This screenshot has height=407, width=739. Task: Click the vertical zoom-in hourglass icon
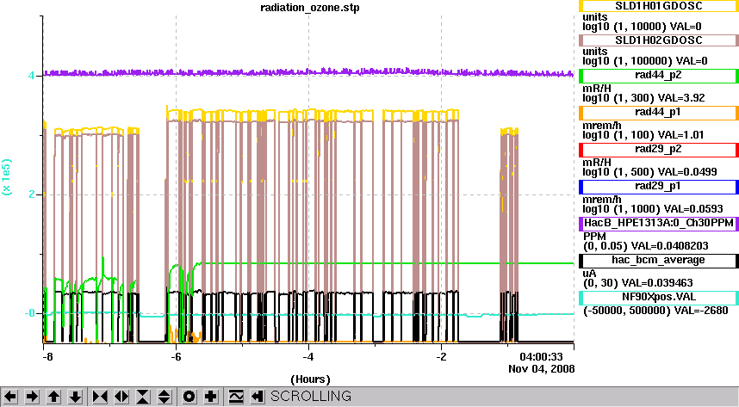143,397
